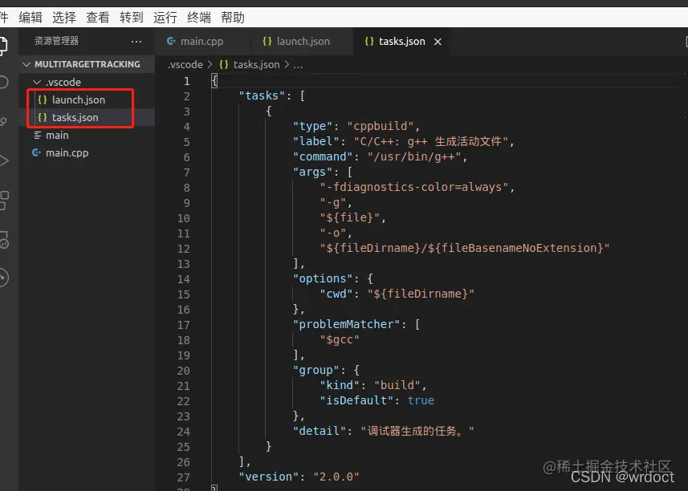The width and height of the screenshot is (688, 491).
Task: Click the "/usr/bin/g++" command value
Action: point(414,157)
